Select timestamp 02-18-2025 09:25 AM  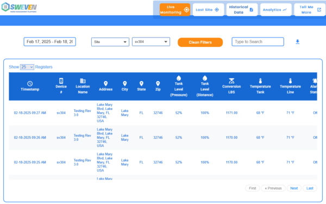30,162
